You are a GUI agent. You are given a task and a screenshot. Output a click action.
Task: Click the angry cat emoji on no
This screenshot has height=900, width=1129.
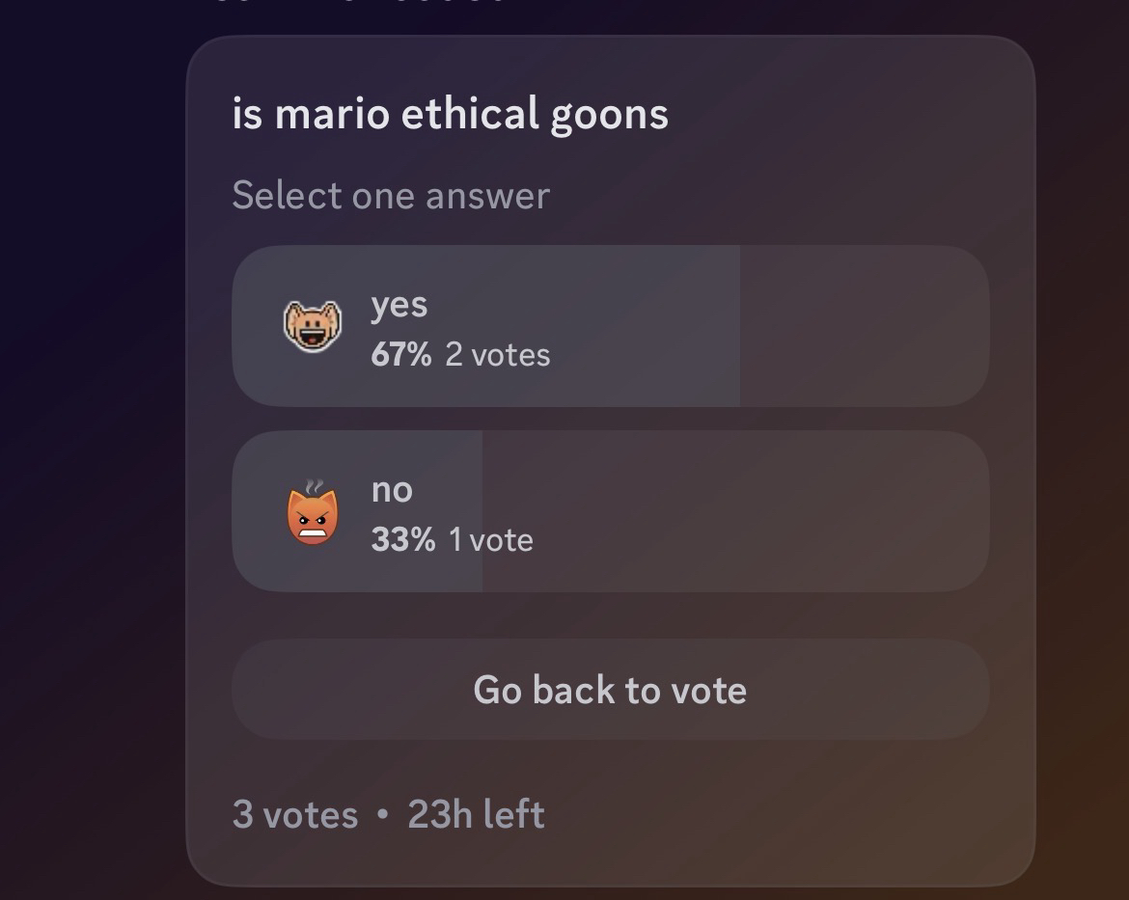coord(313,517)
